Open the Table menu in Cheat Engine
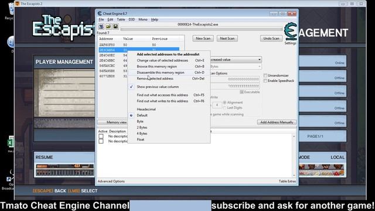 (121, 19)
